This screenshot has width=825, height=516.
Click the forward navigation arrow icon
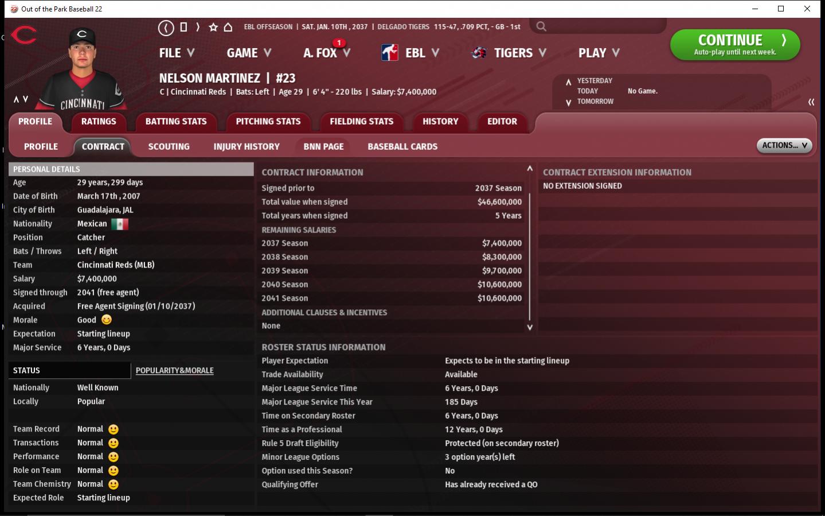(198, 27)
